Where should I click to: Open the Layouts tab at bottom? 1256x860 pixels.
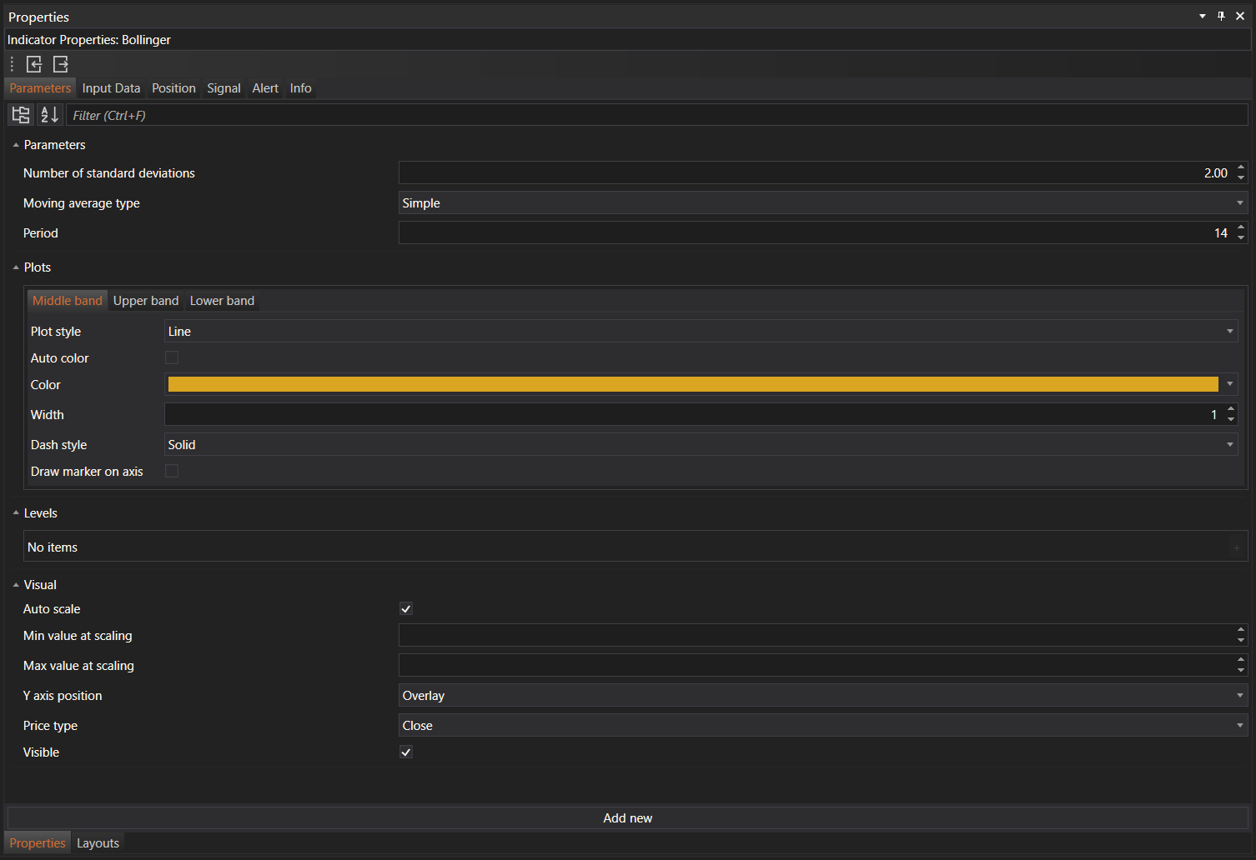(x=98, y=843)
